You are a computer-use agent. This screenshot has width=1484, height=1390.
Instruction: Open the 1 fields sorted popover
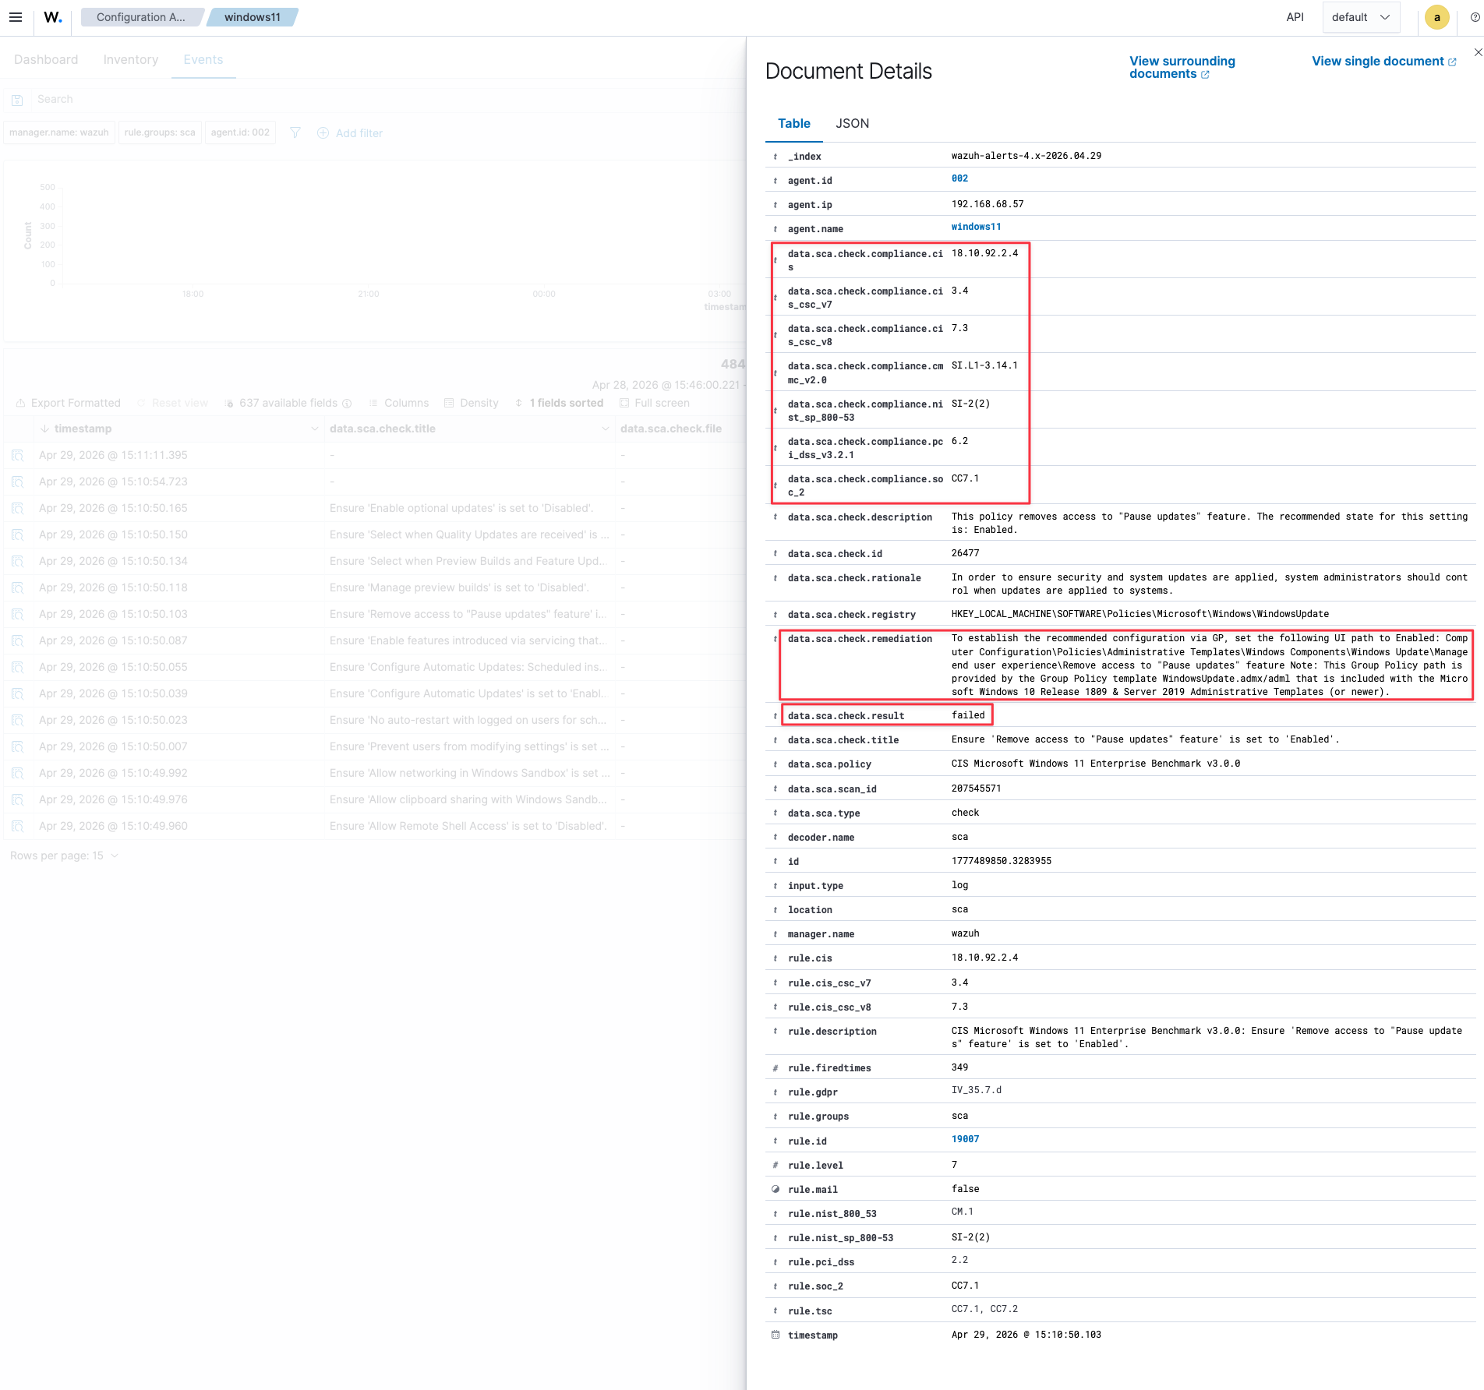(x=559, y=403)
